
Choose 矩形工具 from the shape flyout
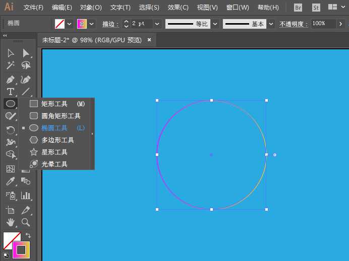pos(54,104)
